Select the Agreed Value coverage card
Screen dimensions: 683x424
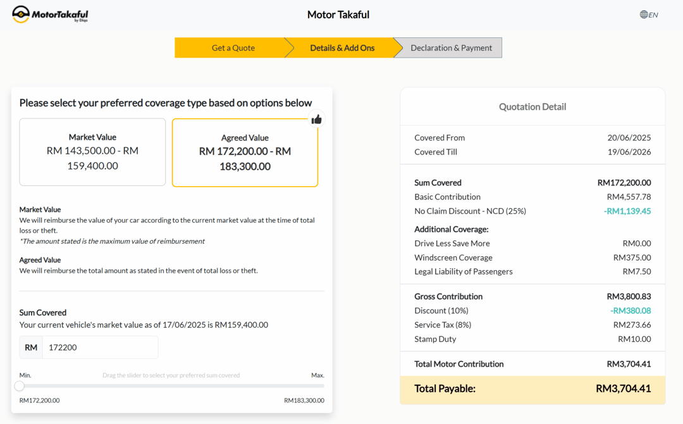(245, 153)
